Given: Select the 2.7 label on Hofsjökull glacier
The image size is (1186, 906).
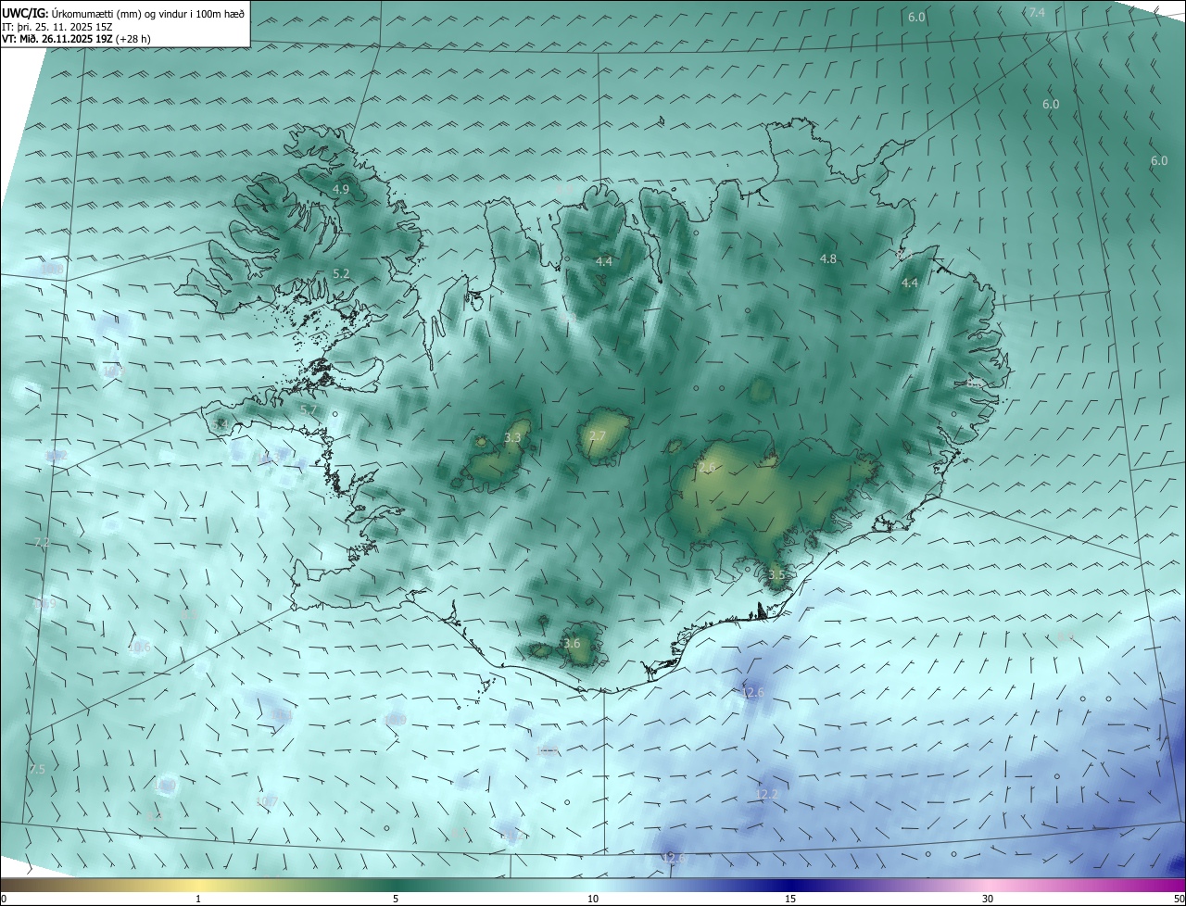Looking at the screenshot, I should point(598,436).
